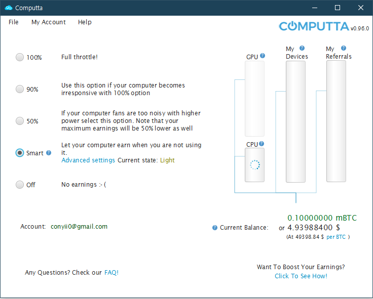
Task: Click the version label v0.96.0
Action: coord(360,28)
